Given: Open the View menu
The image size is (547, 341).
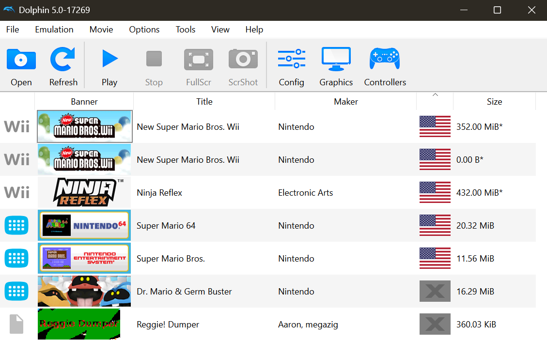Looking at the screenshot, I should tap(220, 30).
